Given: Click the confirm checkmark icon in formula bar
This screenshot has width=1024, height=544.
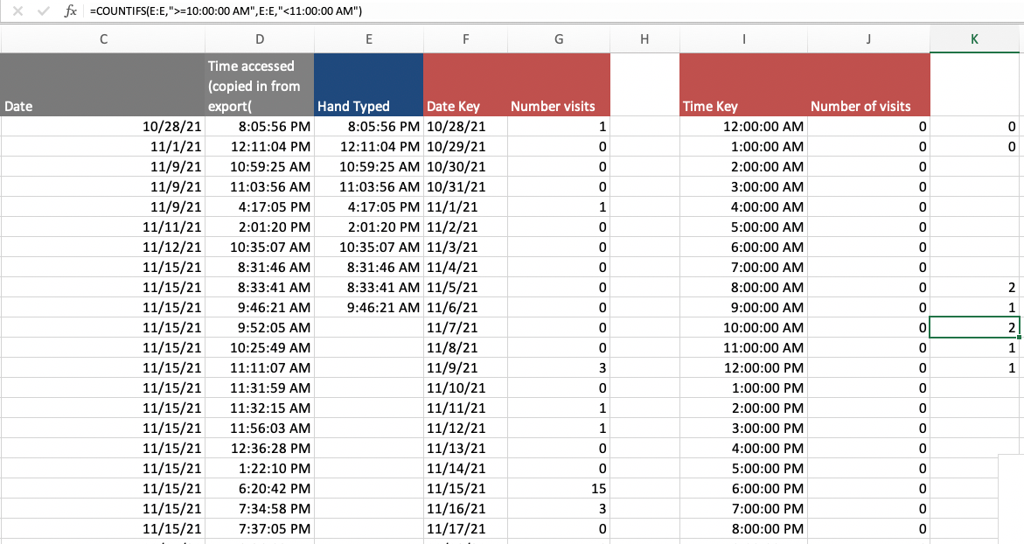Looking at the screenshot, I should [43, 11].
